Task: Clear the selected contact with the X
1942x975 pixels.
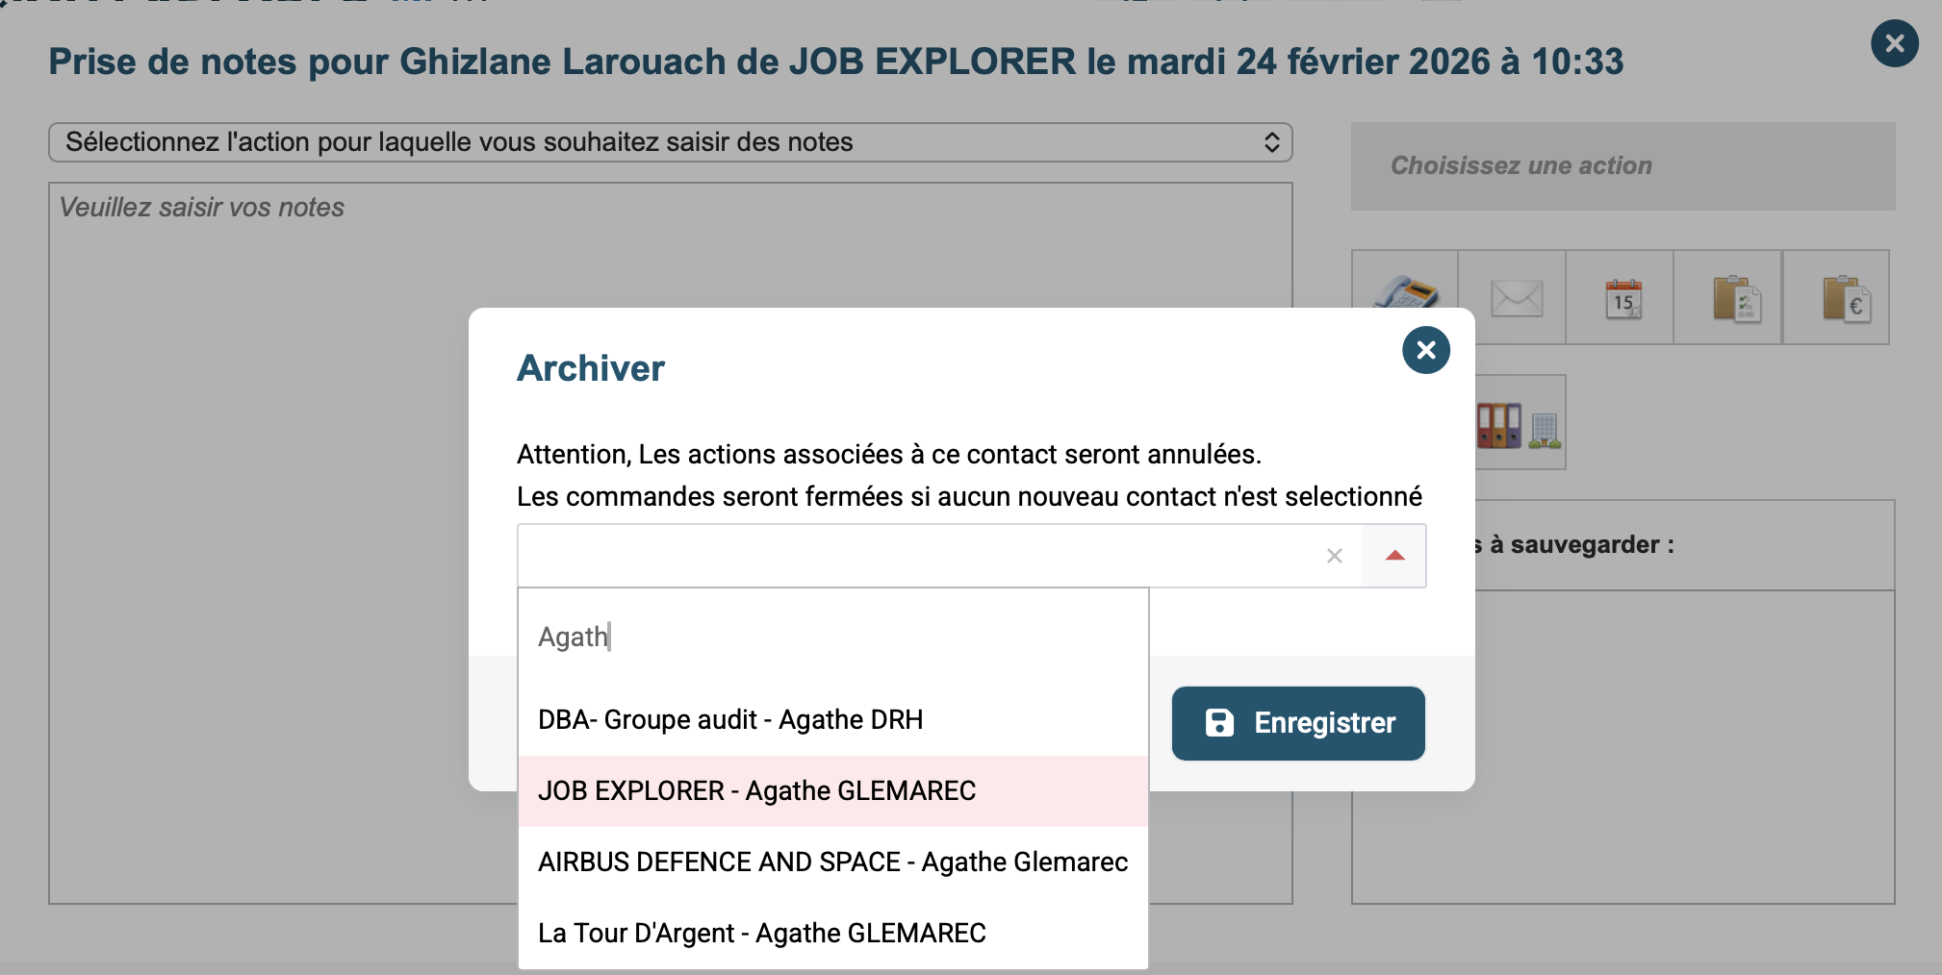Action: pyautogui.click(x=1335, y=556)
